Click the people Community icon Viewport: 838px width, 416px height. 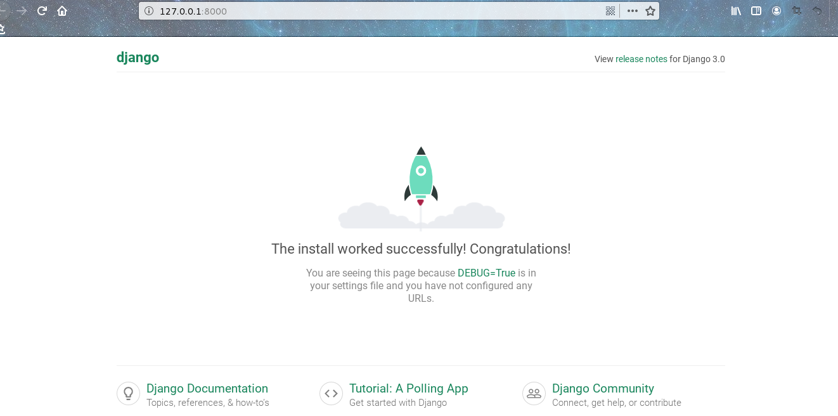coord(534,393)
